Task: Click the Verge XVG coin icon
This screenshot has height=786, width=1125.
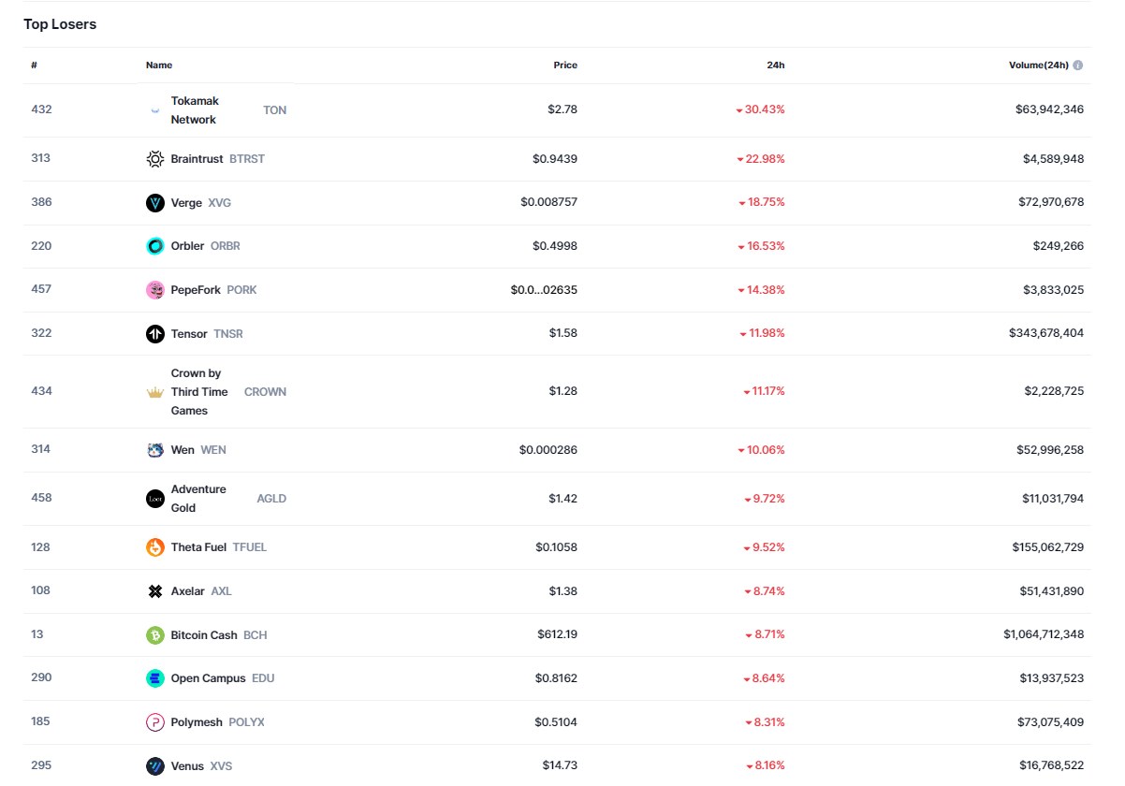Action: point(155,203)
